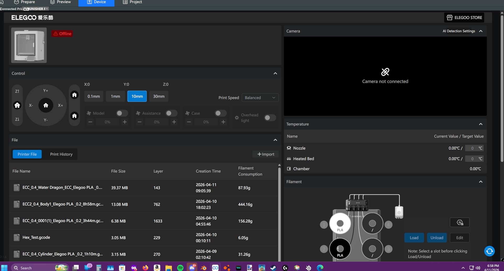Click the Import button
Viewport: 504px width, 271px height.
(266, 154)
